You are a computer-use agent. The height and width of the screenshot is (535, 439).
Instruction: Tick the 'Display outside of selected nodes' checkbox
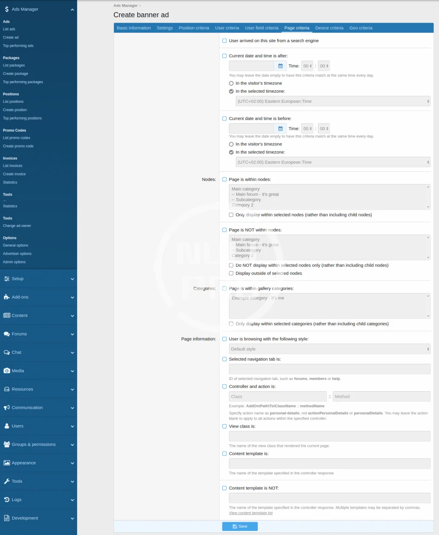pos(231,273)
